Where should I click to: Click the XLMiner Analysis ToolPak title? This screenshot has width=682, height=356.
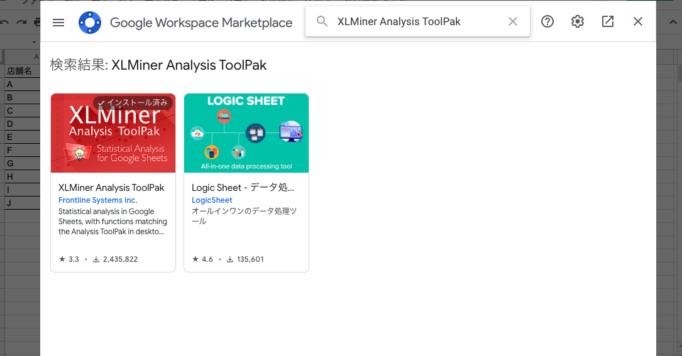(x=111, y=187)
